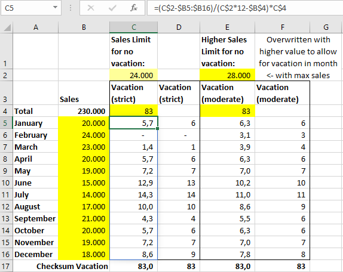Select yellow higher limit cell 28.000
The image size is (343, 272).
point(227,75)
